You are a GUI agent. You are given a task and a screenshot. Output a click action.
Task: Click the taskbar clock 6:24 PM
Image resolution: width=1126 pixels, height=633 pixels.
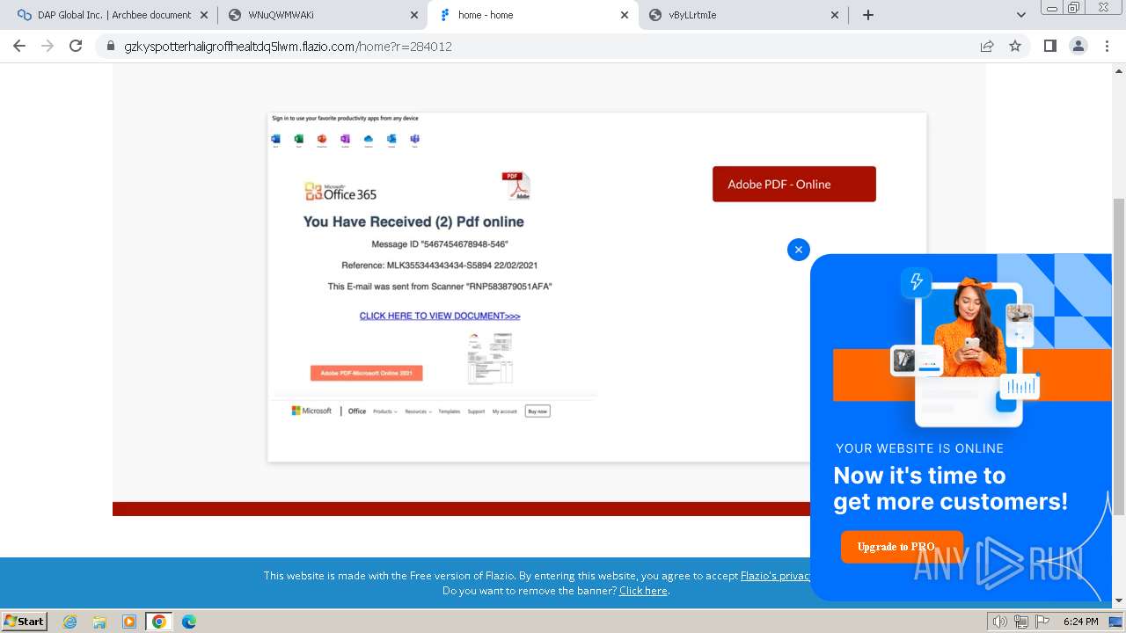(1080, 622)
